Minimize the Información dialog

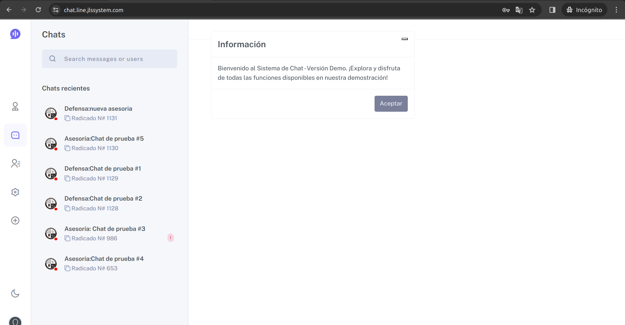[405, 39]
